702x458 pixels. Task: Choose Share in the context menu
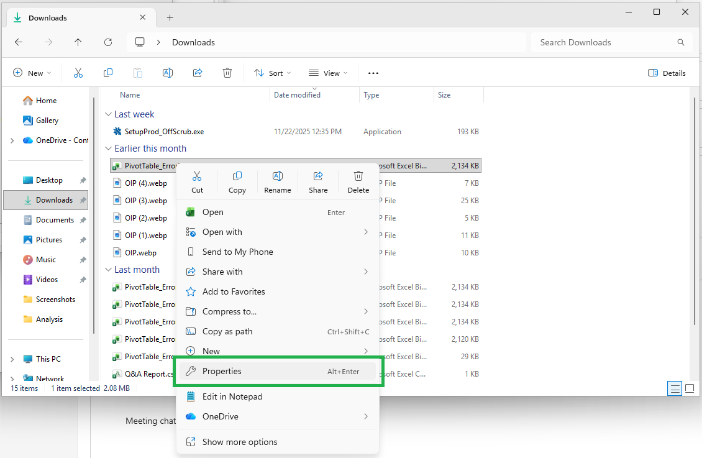coord(318,181)
